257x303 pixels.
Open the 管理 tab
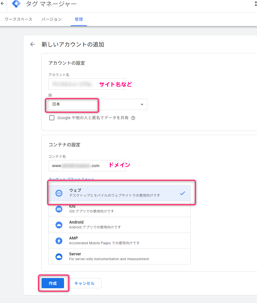pyautogui.click(x=79, y=19)
